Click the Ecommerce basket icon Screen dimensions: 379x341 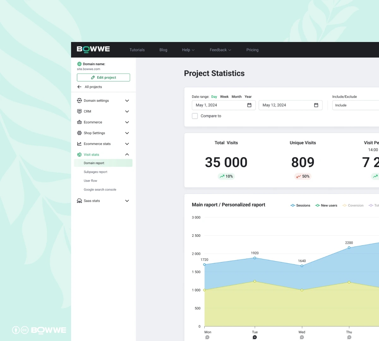tap(79, 122)
